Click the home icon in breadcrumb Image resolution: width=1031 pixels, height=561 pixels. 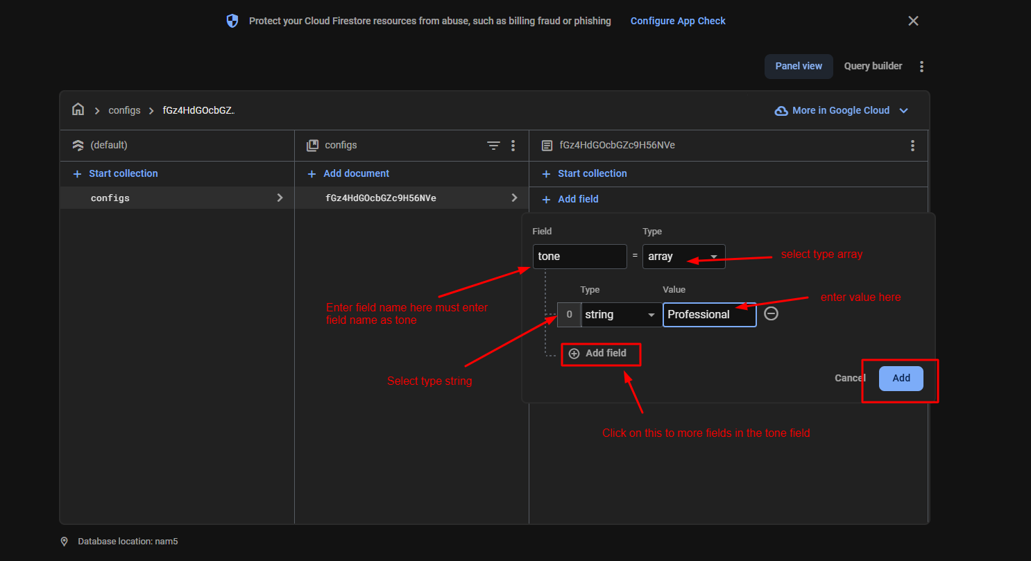click(x=78, y=110)
